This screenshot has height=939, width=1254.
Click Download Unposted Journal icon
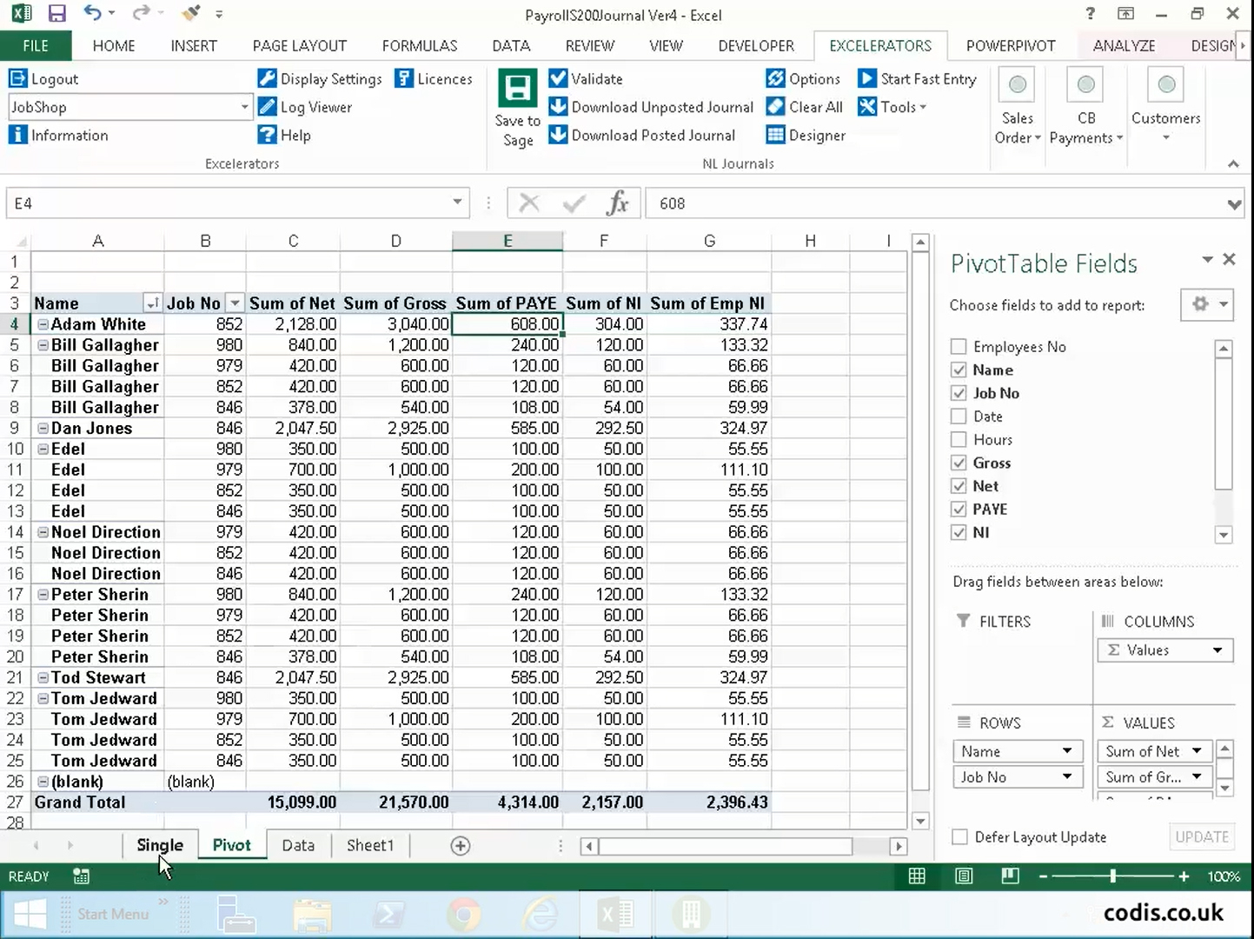click(558, 107)
